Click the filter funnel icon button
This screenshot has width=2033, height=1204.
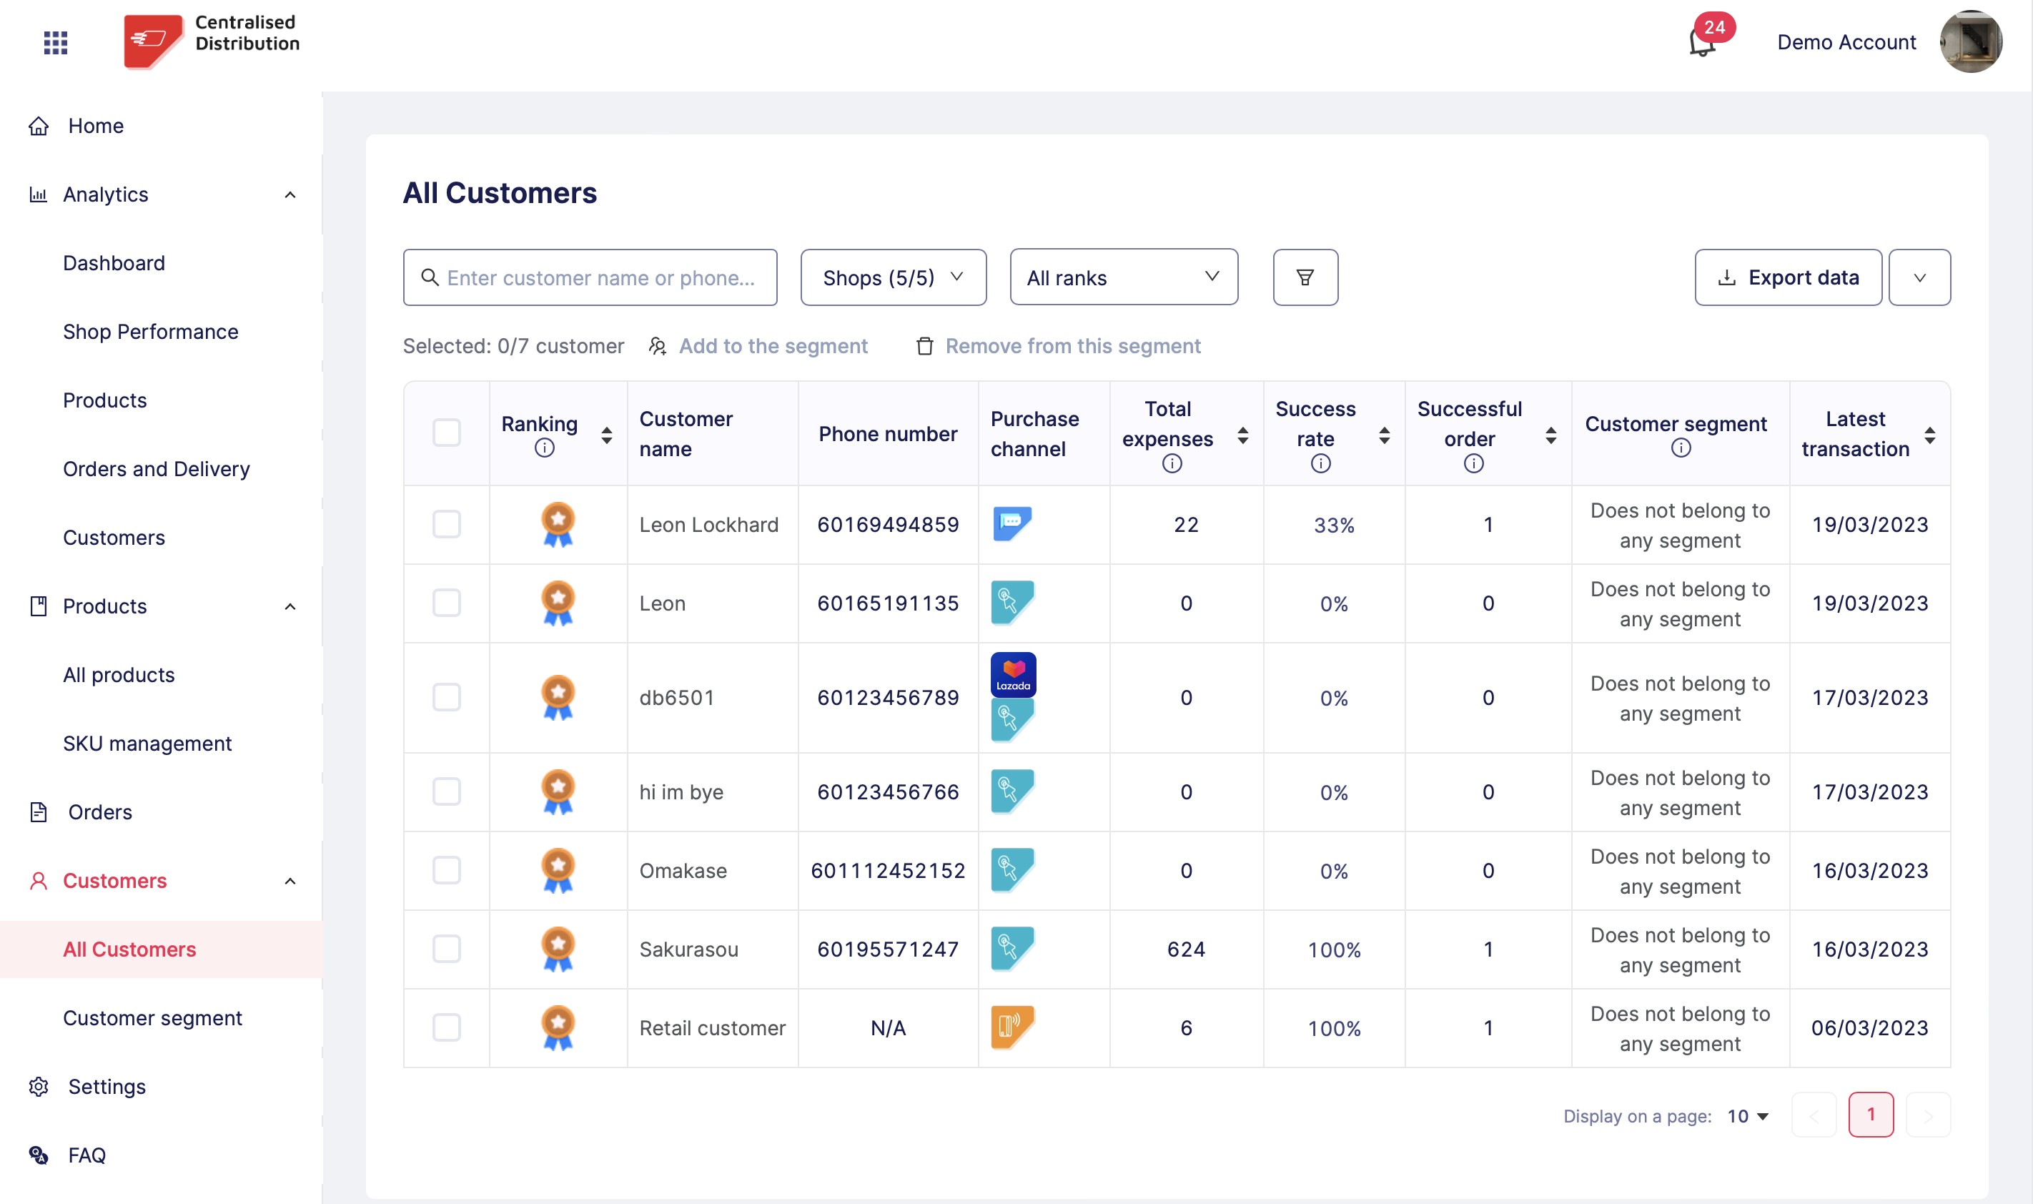point(1305,277)
